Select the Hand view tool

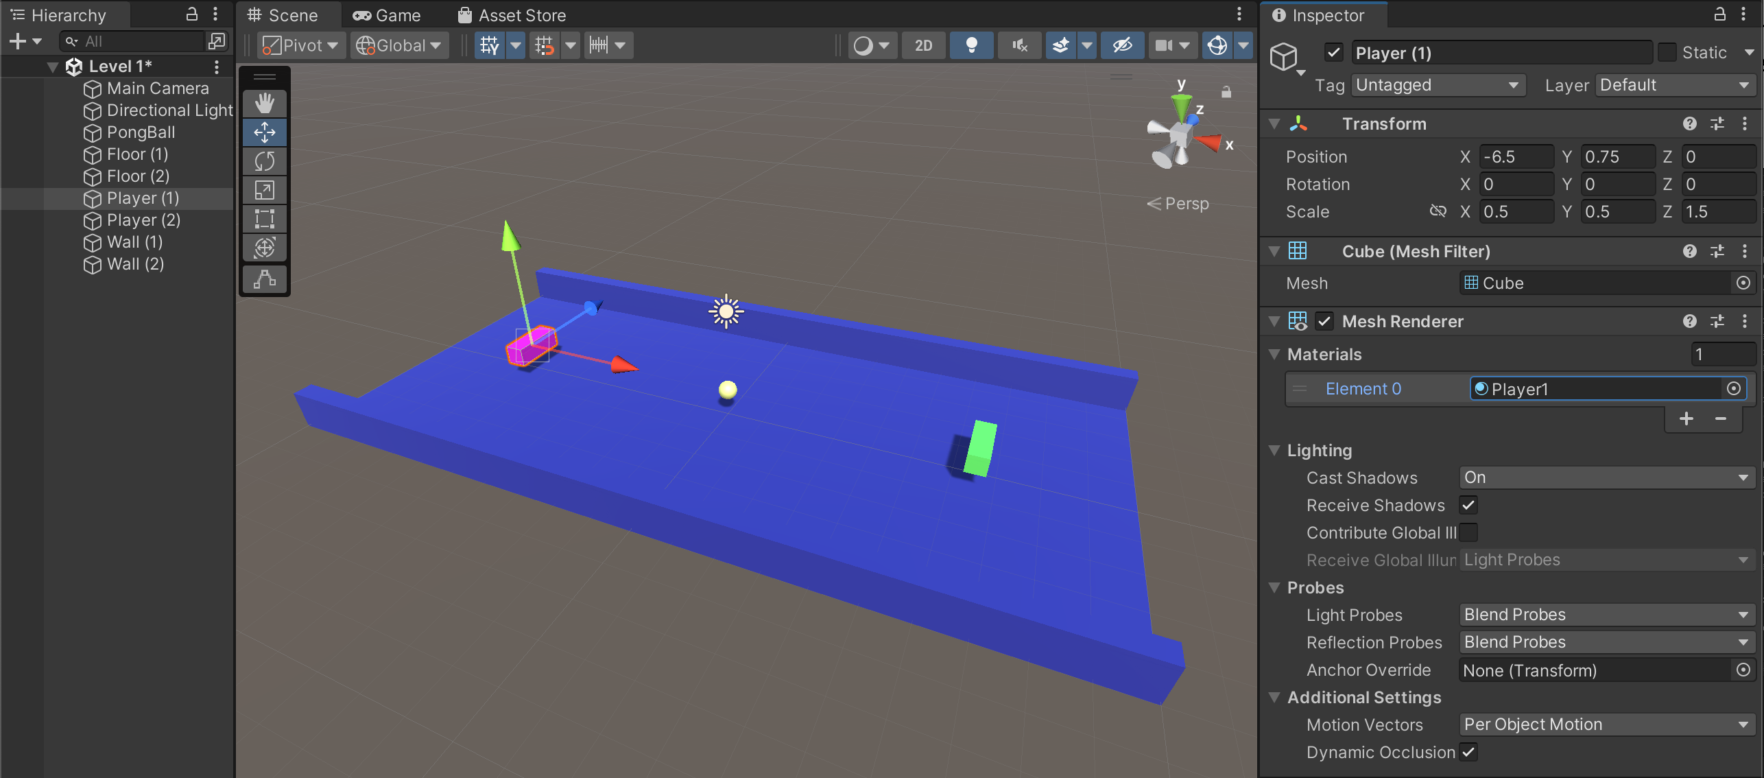265,104
